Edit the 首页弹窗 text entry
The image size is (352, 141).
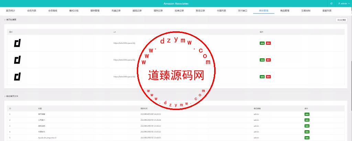click(x=307, y=114)
